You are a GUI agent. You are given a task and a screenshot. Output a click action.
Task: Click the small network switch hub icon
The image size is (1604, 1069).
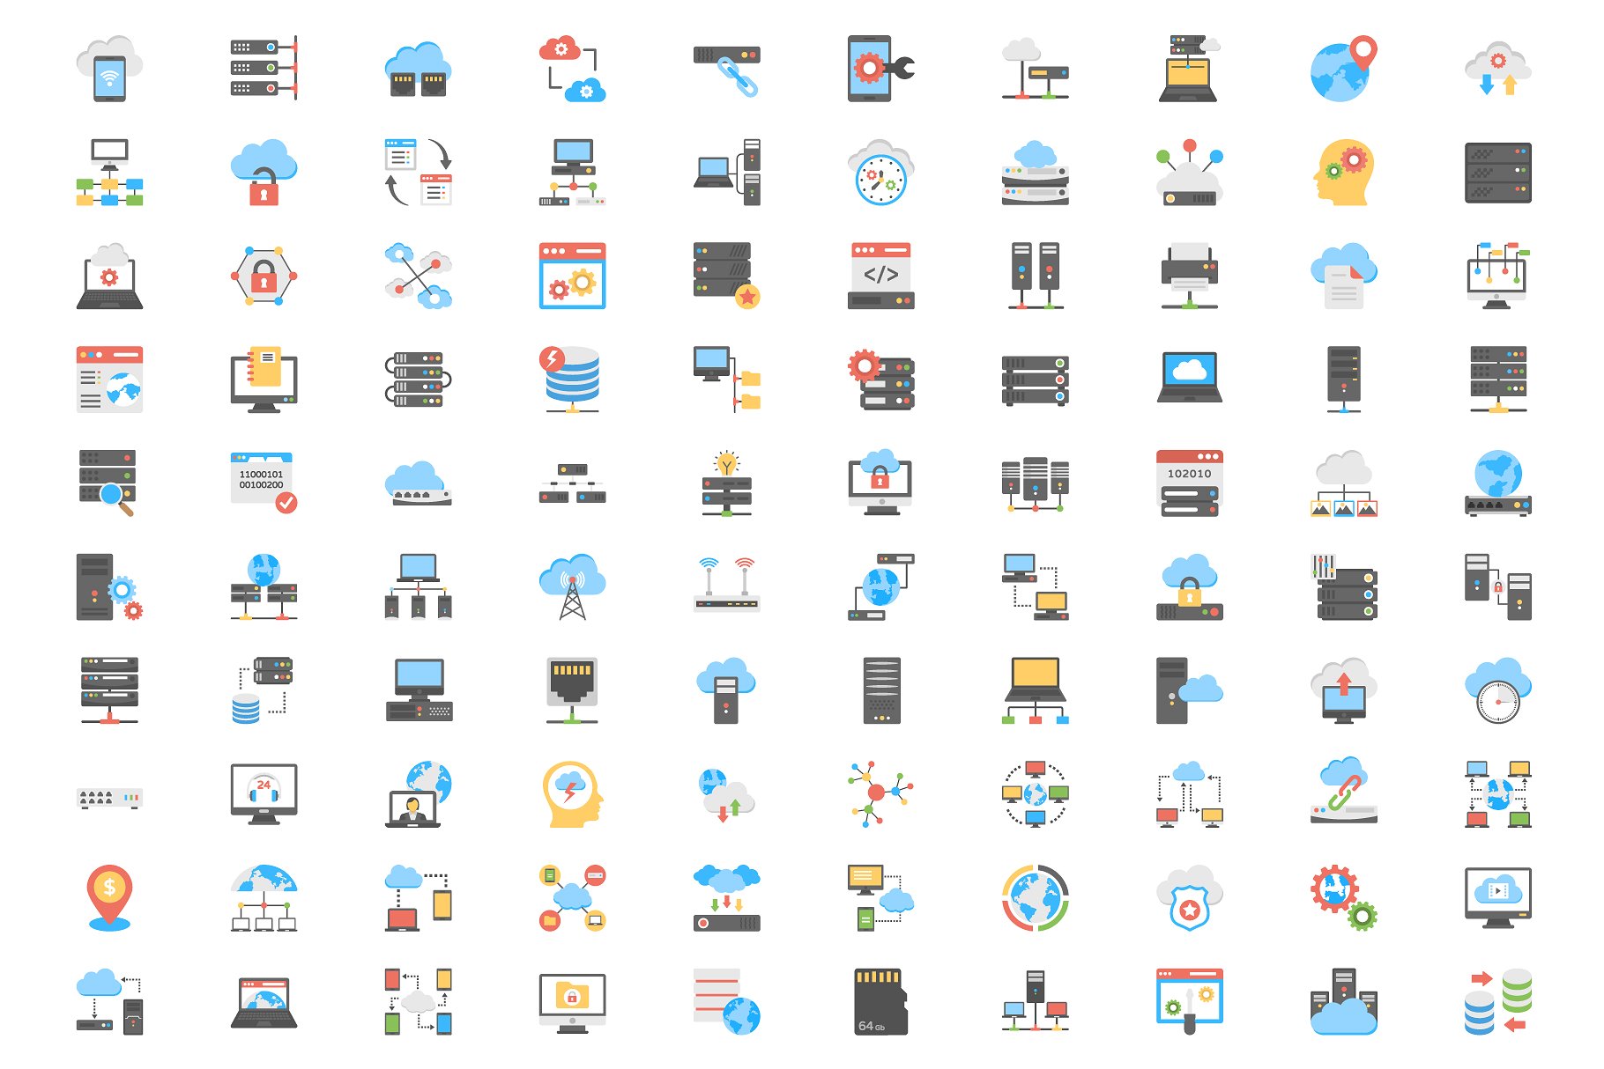tap(109, 798)
